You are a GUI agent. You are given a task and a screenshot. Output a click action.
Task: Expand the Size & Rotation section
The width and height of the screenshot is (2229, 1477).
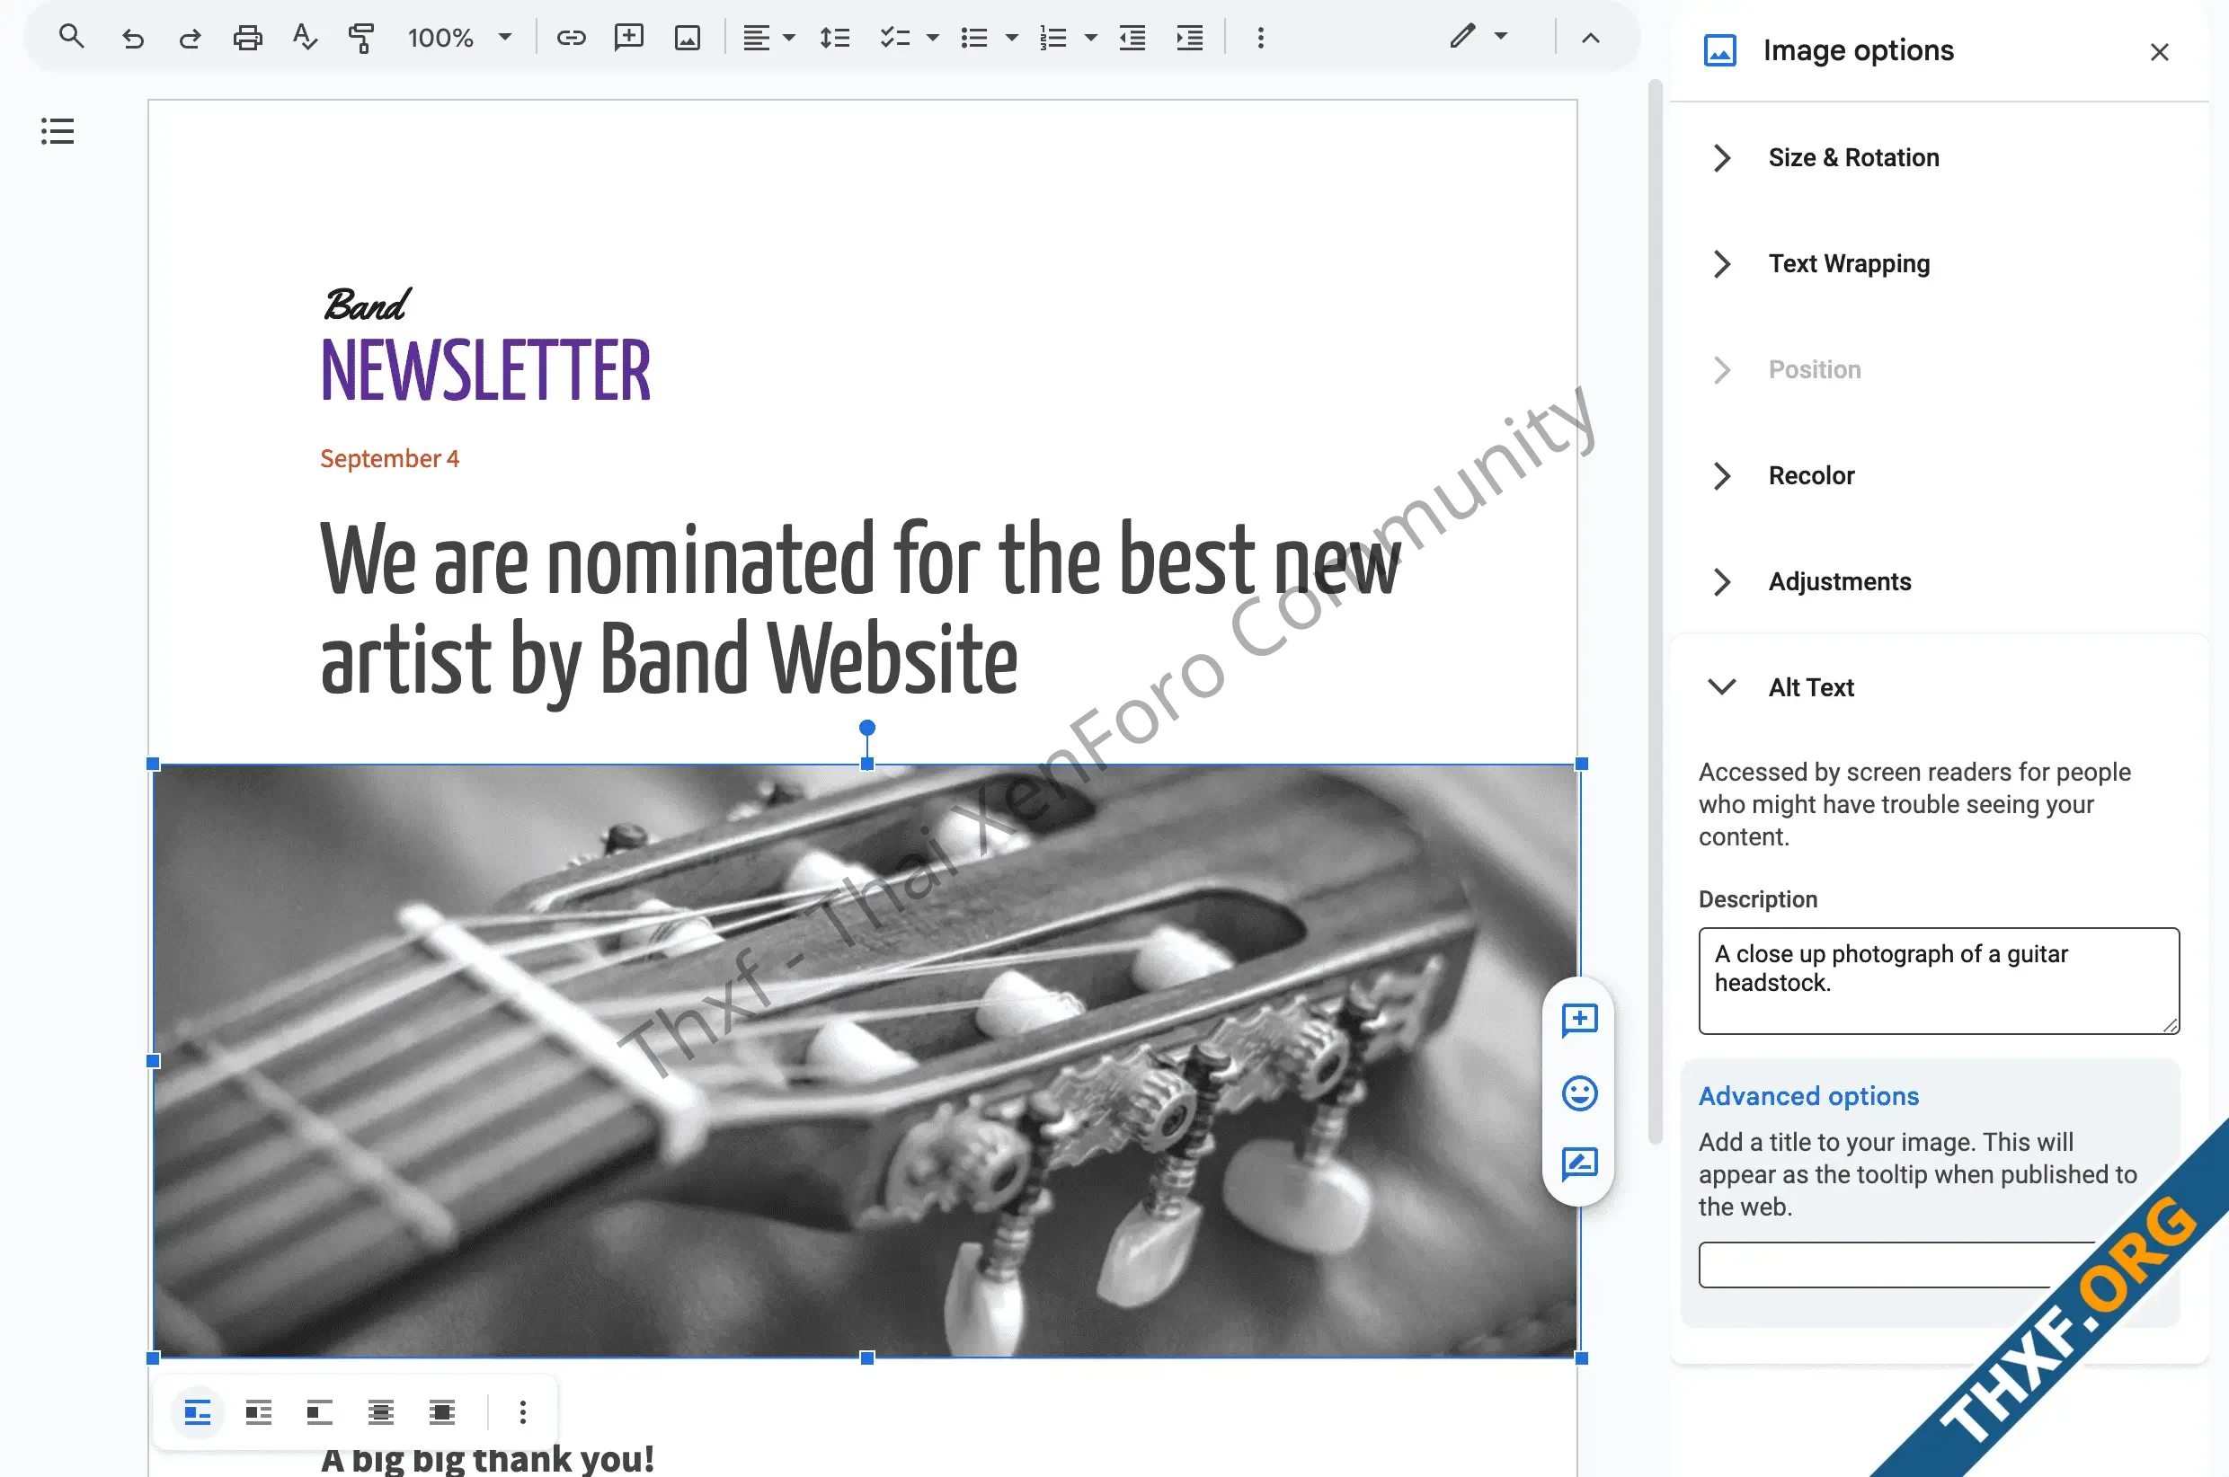(1853, 157)
